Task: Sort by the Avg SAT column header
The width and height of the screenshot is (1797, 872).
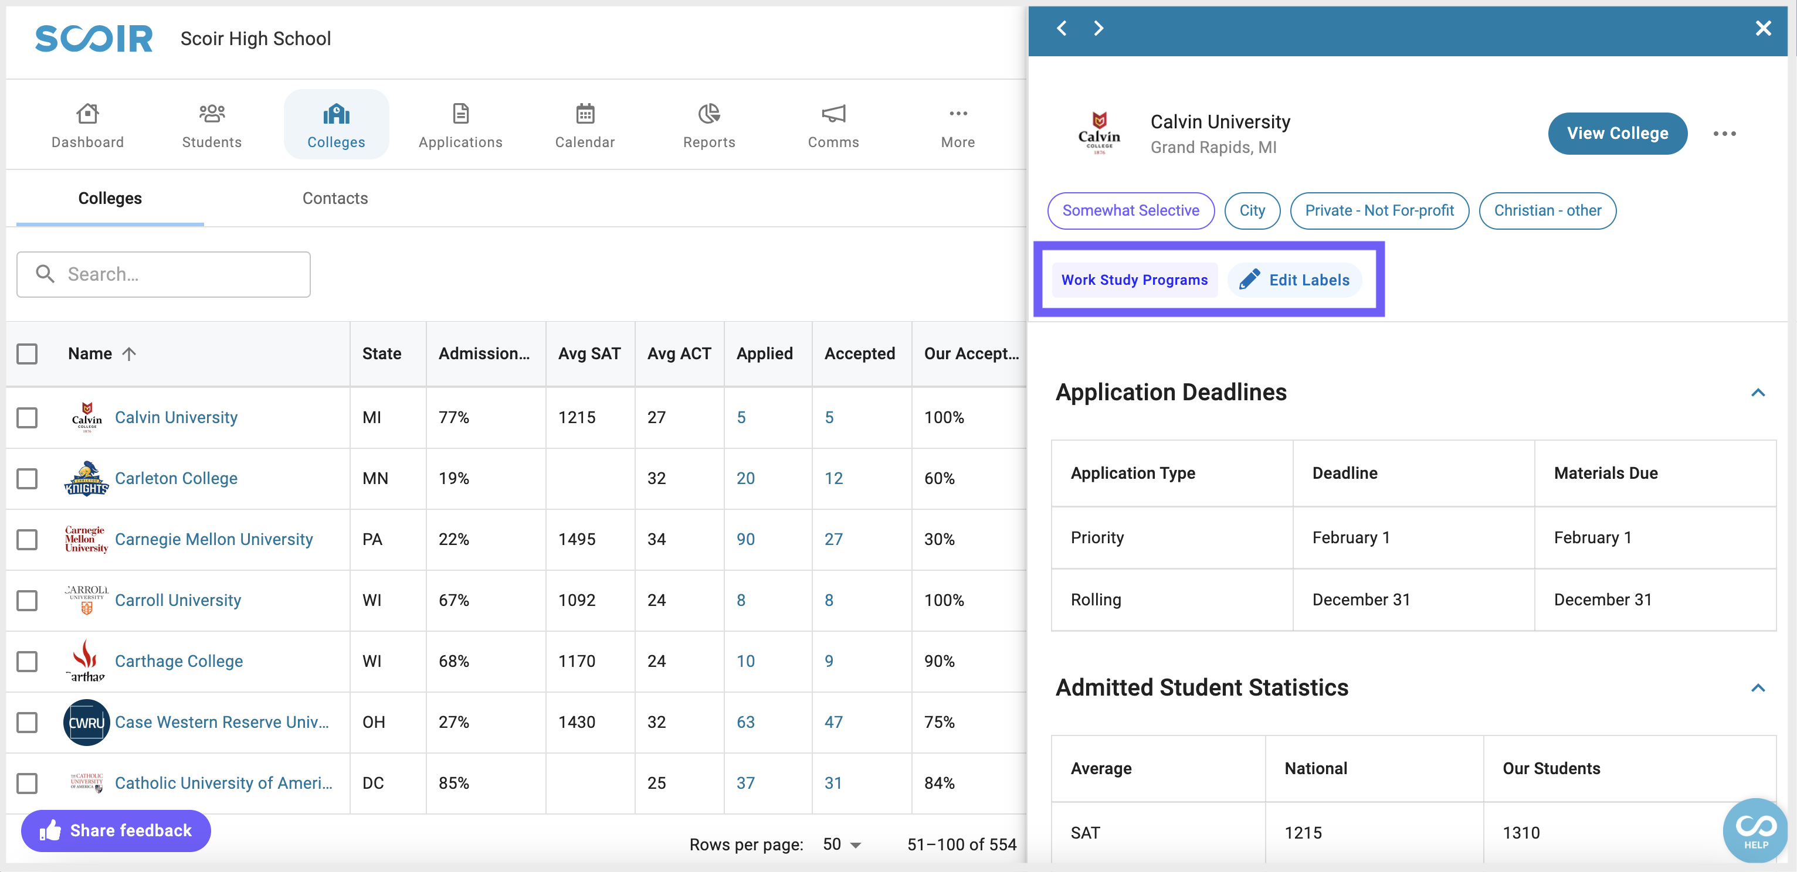Action: point(589,353)
